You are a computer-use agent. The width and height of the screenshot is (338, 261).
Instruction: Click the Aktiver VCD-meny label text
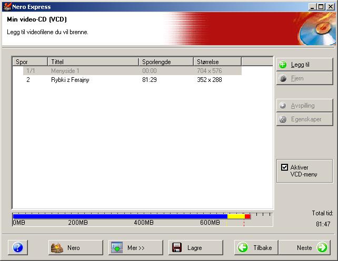click(304, 171)
